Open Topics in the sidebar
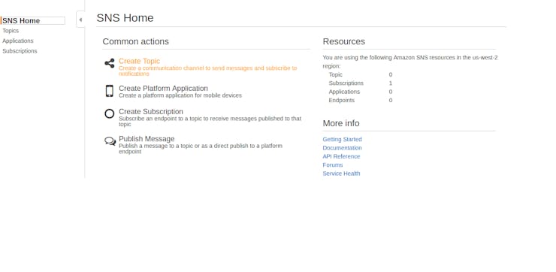Viewport: 556px width, 272px height. [11, 31]
